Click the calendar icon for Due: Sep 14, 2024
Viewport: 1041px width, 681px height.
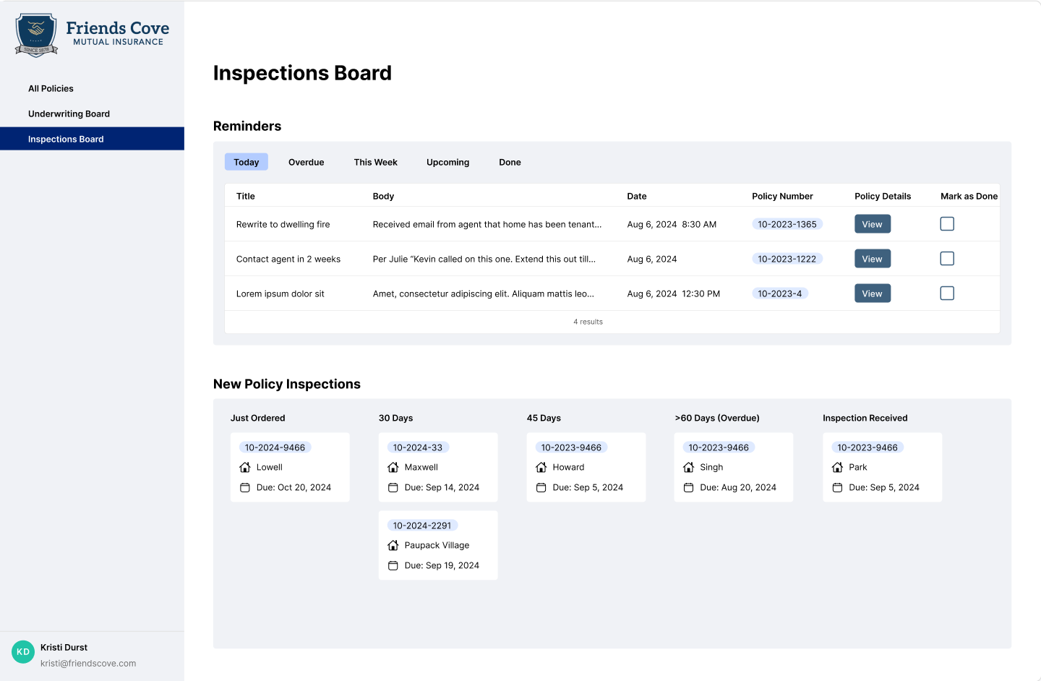pos(393,488)
